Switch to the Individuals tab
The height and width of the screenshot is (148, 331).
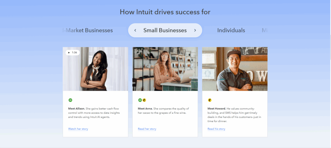coord(231,30)
